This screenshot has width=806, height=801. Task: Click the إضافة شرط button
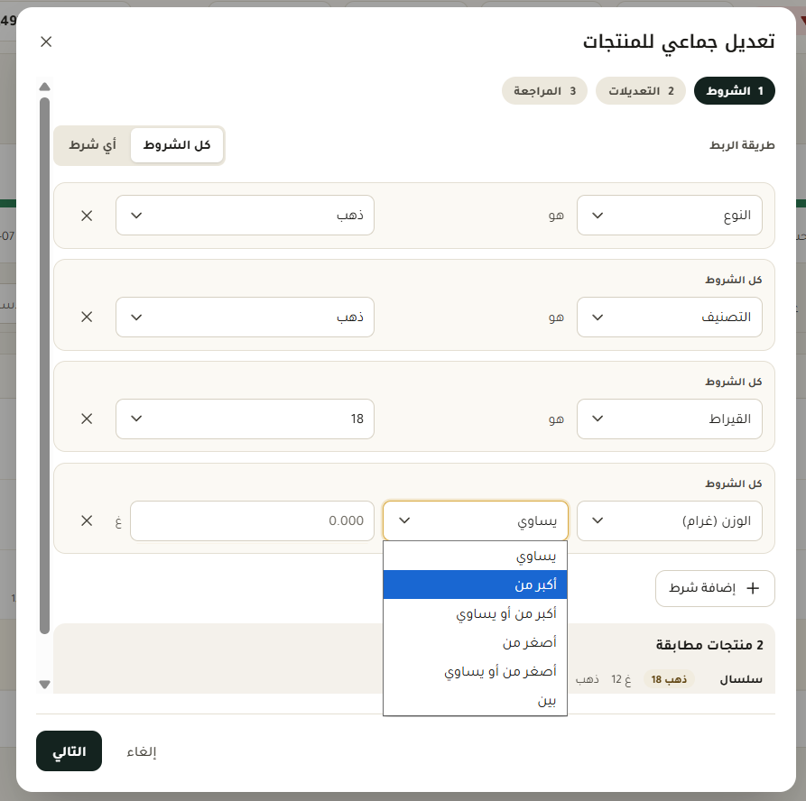715,588
